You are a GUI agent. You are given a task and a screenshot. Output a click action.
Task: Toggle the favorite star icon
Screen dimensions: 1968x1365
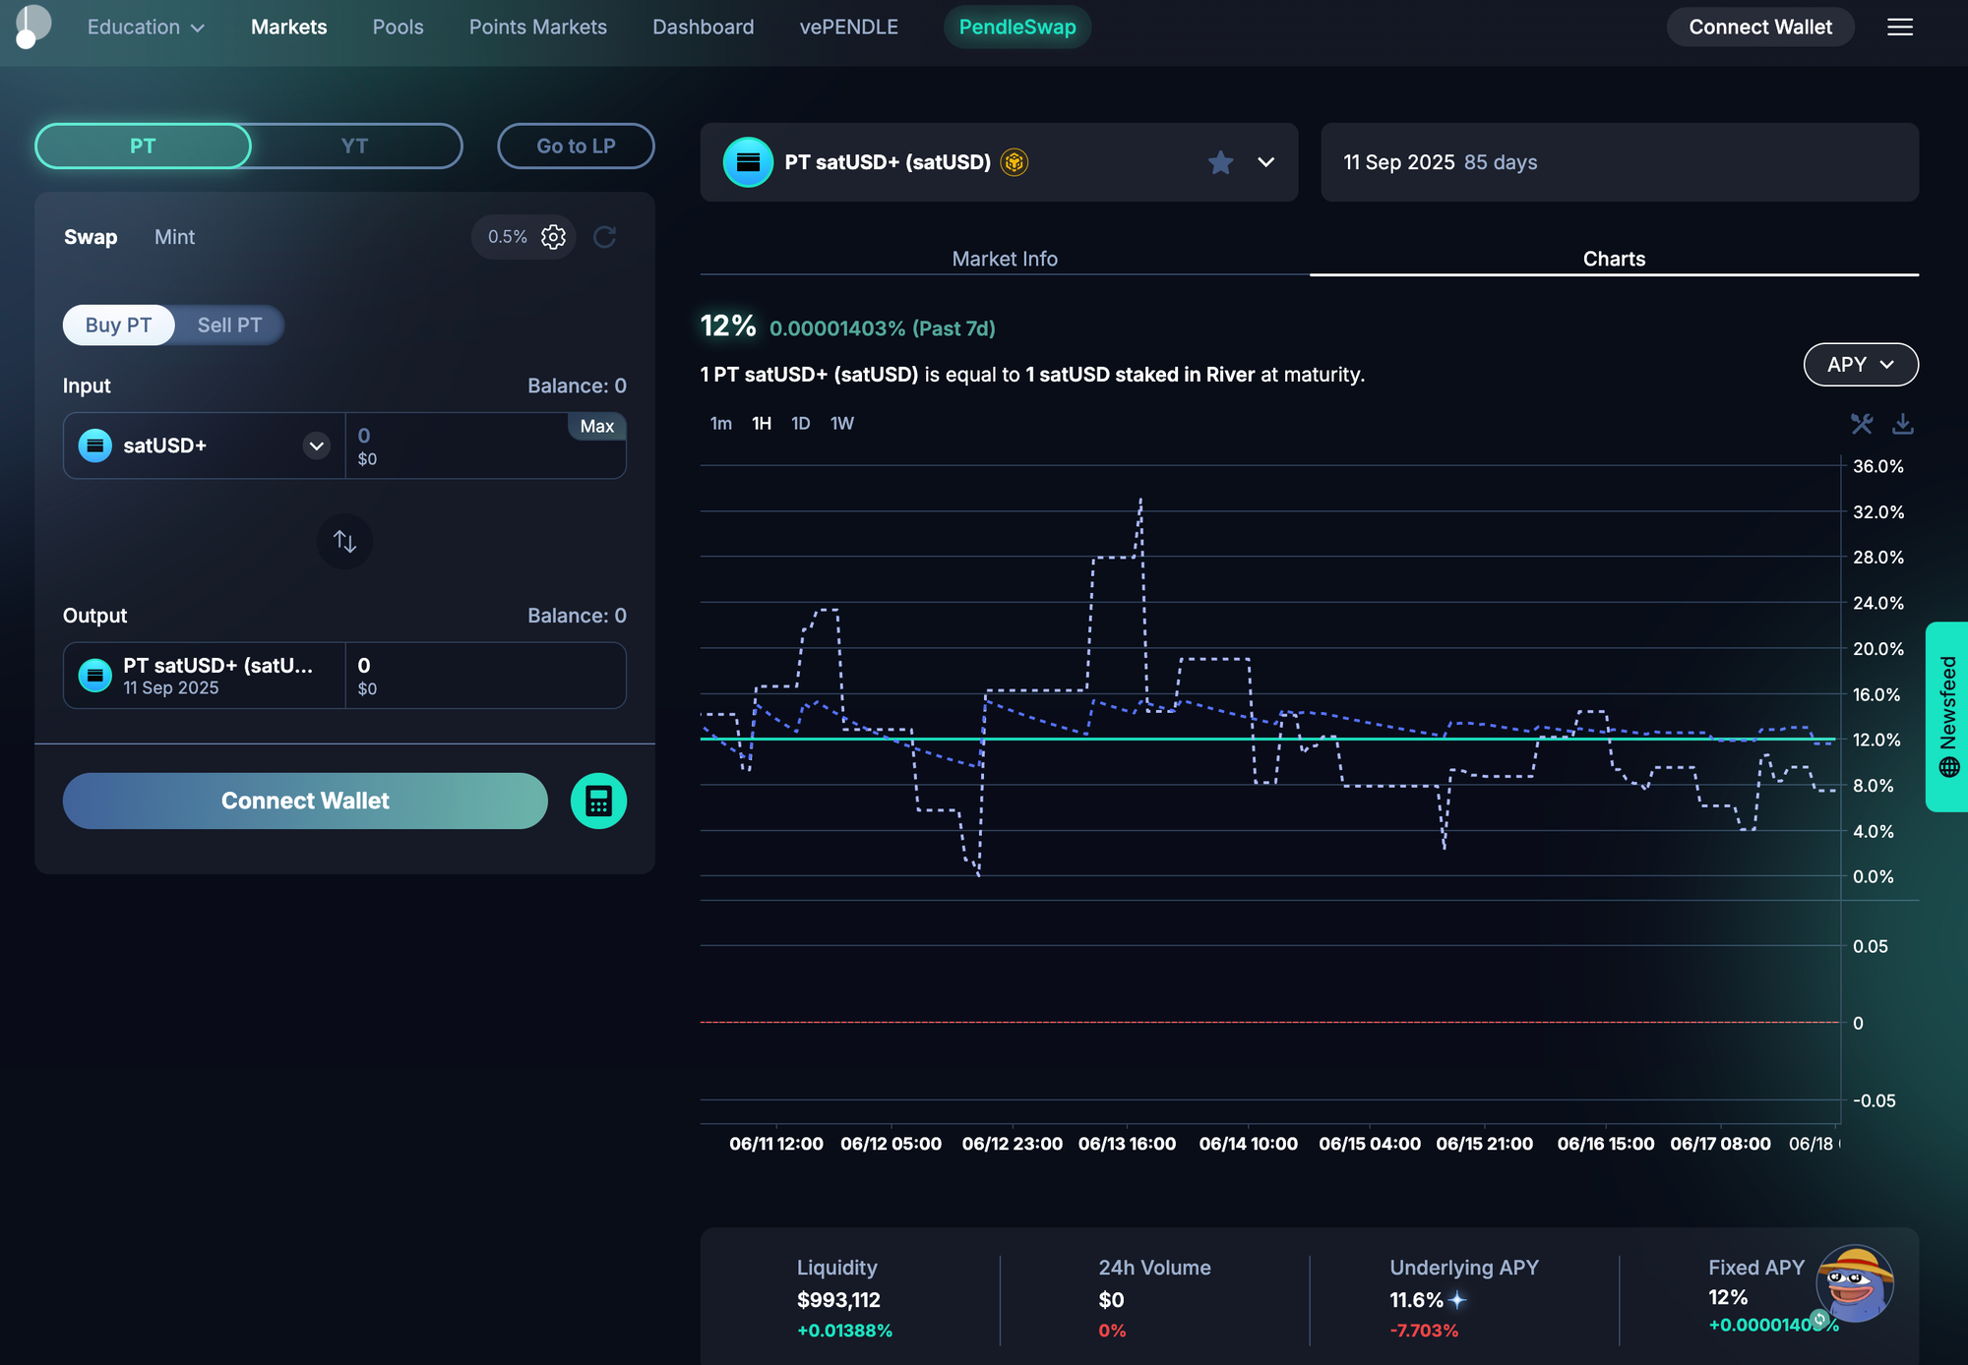click(1220, 162)
